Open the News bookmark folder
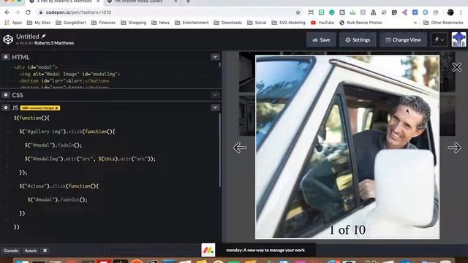Screen dimensions: 468x263 (160, 23)
